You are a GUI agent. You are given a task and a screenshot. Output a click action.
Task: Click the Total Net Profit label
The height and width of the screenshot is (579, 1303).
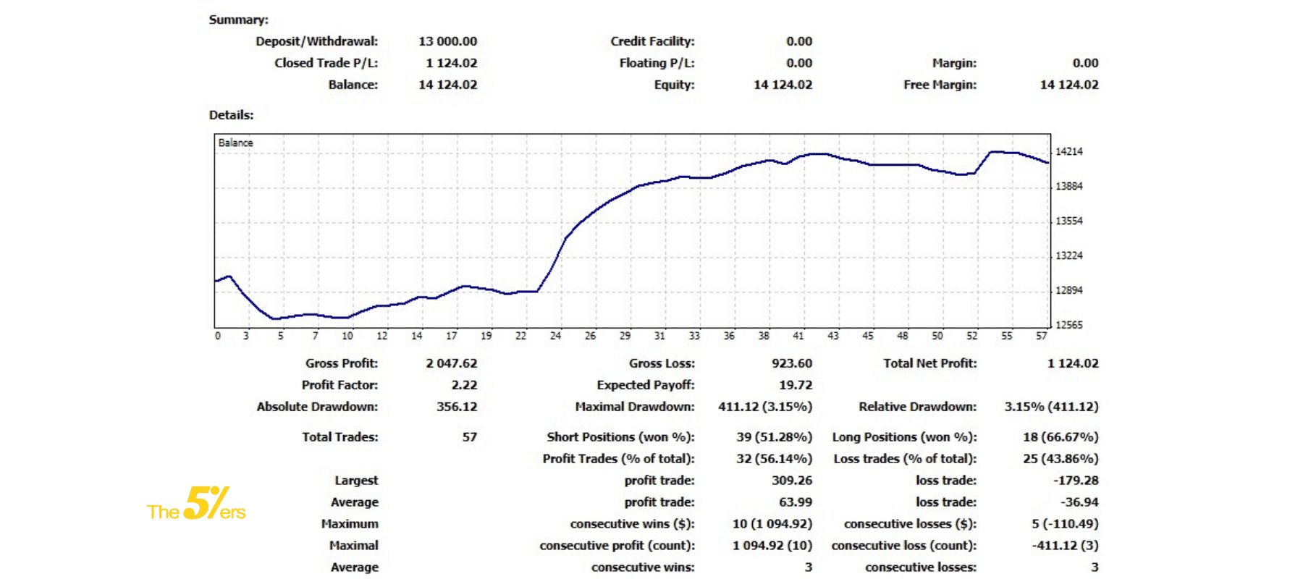(x=929, y=364)
